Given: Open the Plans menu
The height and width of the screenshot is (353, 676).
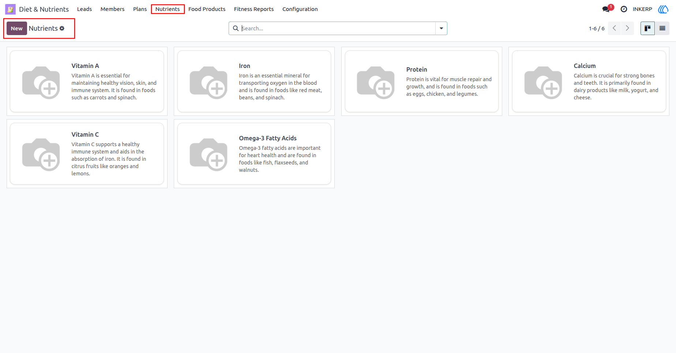Looking at the screenshot, I should 140,9.
